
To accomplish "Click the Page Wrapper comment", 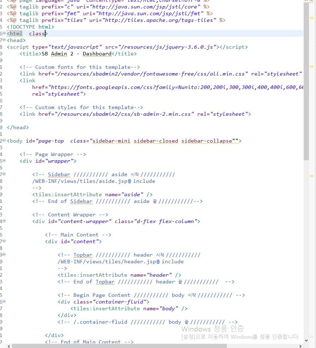I will click(53, 154).
